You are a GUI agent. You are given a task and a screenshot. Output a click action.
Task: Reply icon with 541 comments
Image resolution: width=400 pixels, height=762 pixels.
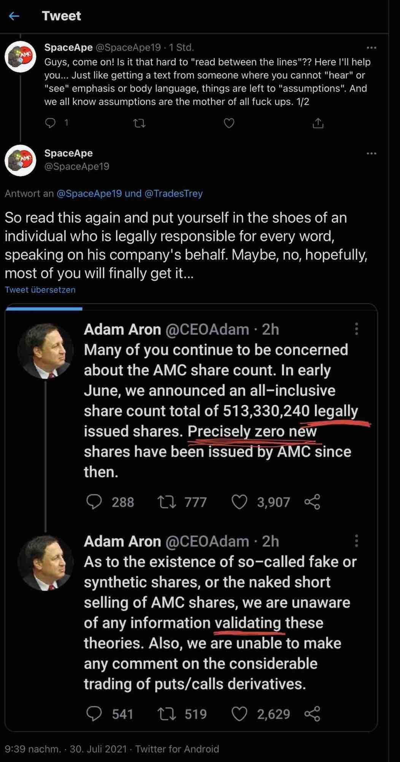pyautogui.click(x=94, y=714)
